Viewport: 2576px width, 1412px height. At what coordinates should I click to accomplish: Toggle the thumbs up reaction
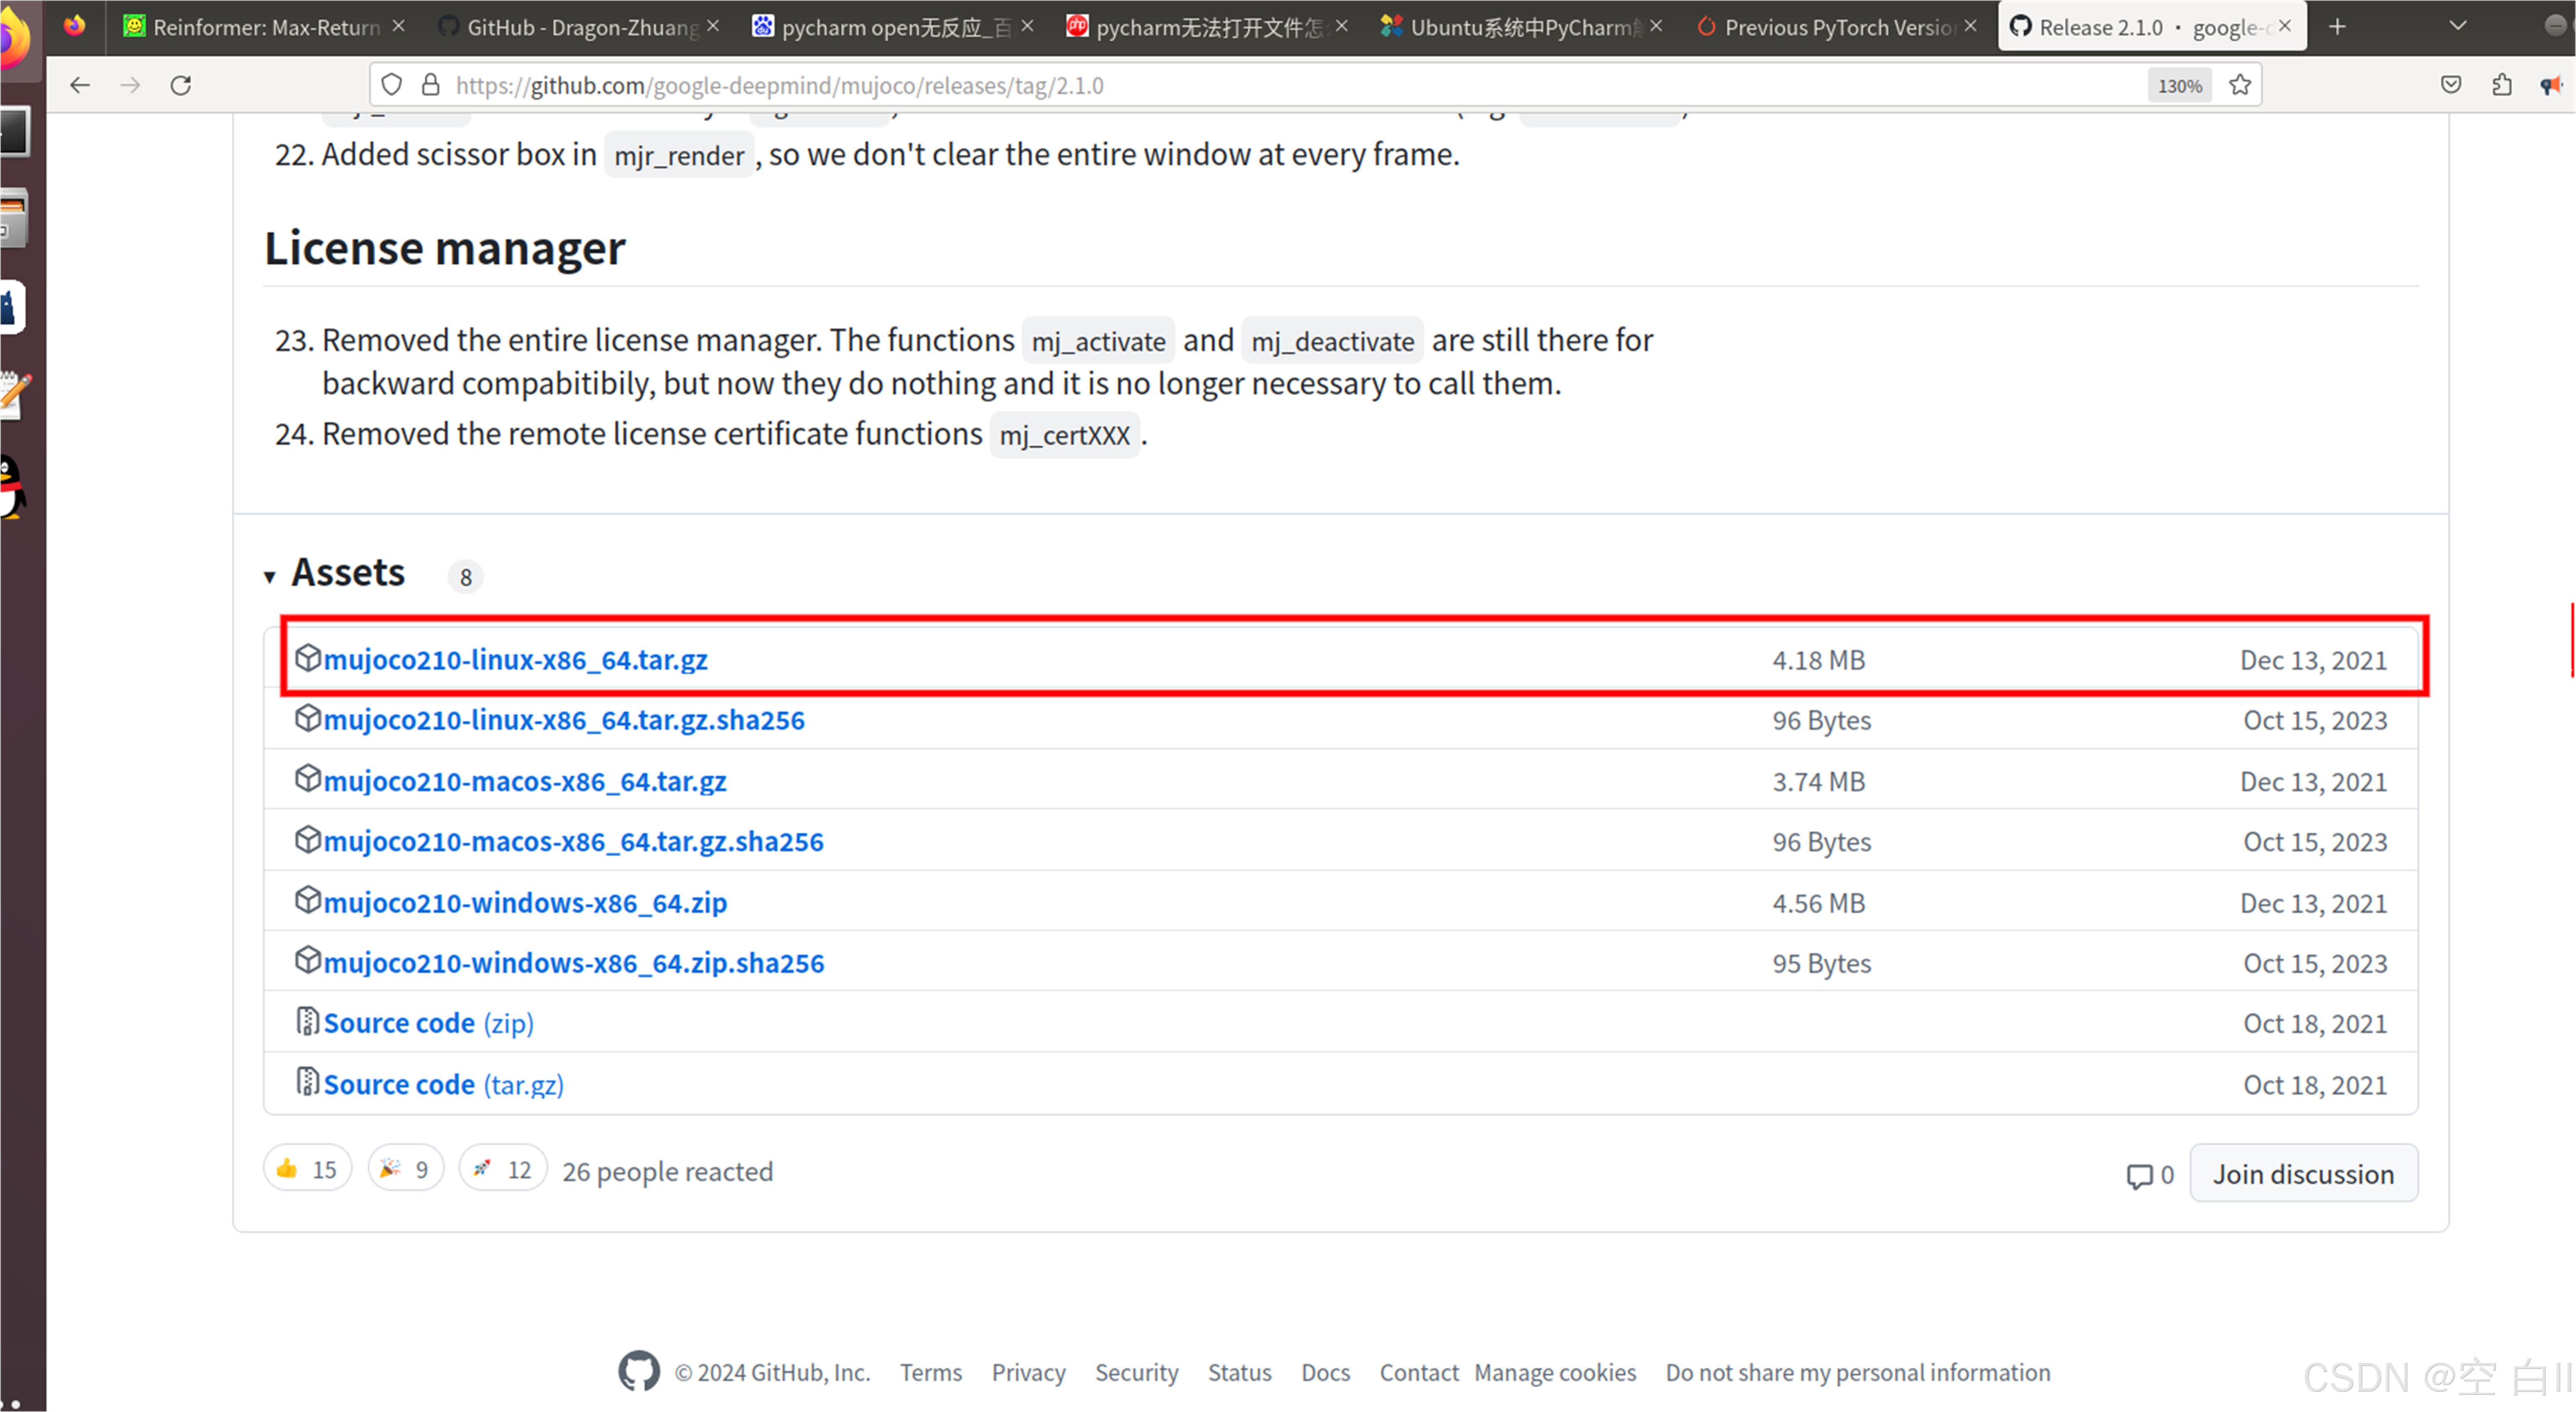[x=307, y=1169]
